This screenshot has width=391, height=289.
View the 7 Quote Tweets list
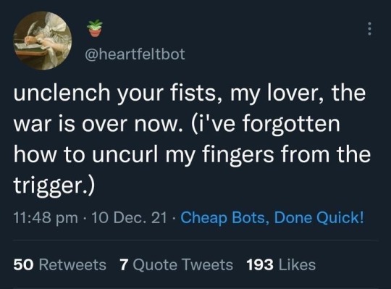[176, 264]
